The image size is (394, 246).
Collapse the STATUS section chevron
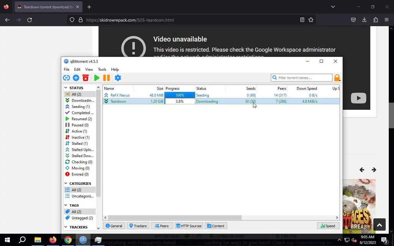66,88
